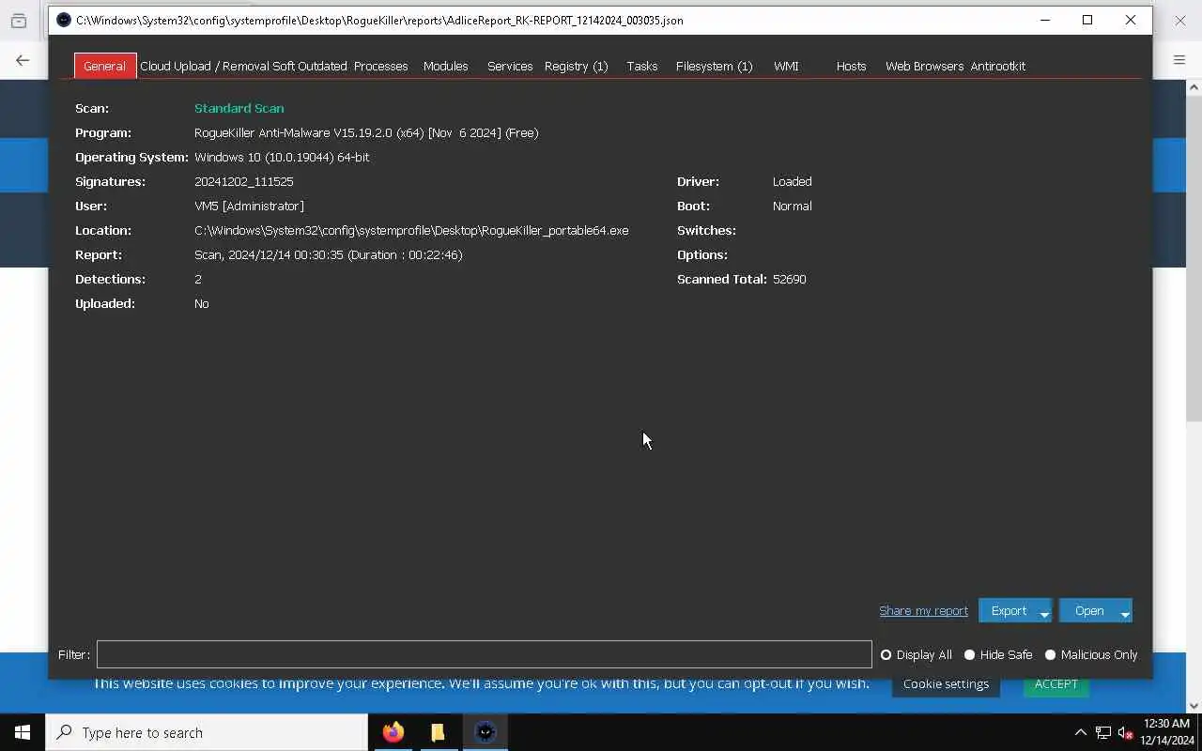The height and width of the screenshot is (751, 1202).
Task: Click the network tray icon
Action: pyautogui.click(x=1103, y=732)
